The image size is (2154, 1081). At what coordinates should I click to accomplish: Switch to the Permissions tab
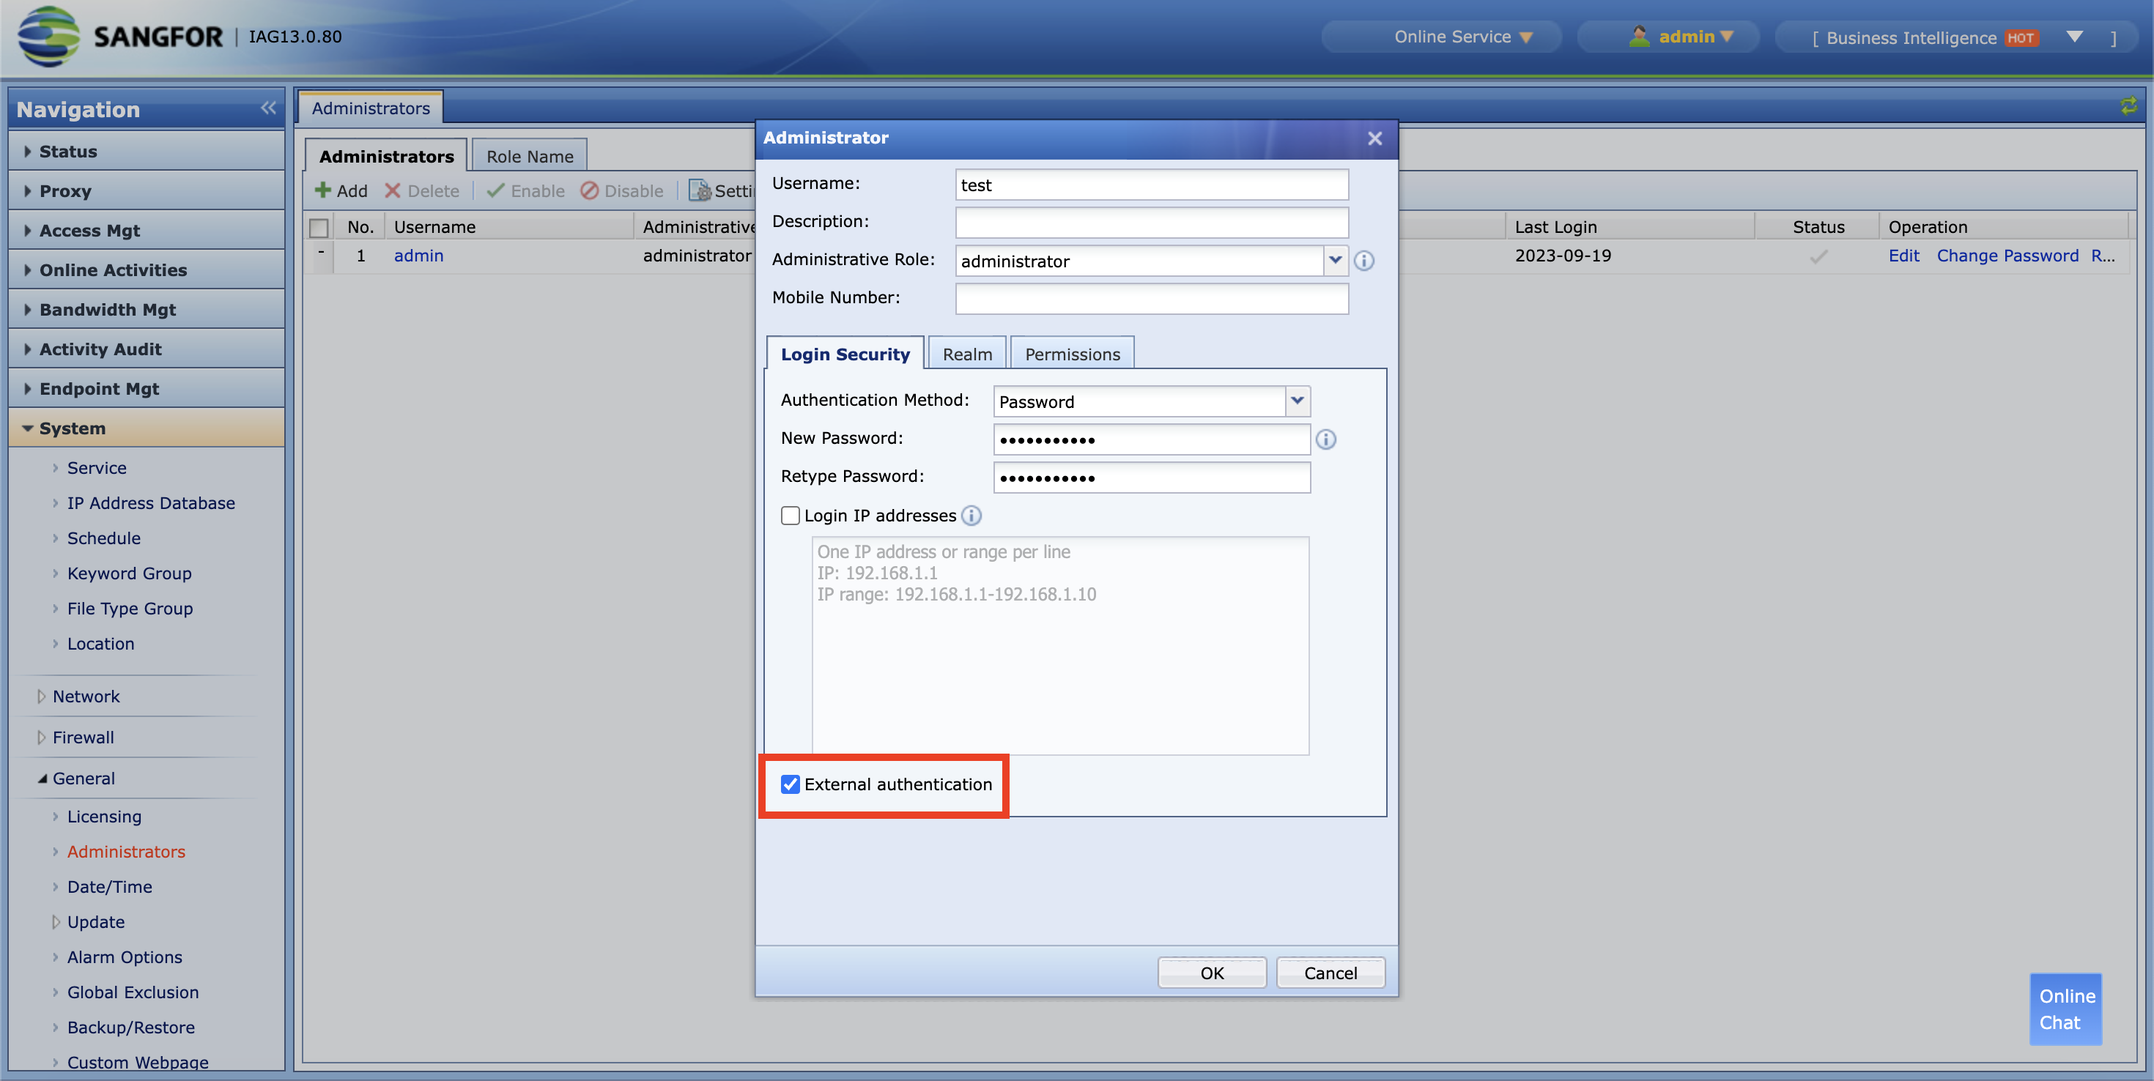[x=1072, y=353]
